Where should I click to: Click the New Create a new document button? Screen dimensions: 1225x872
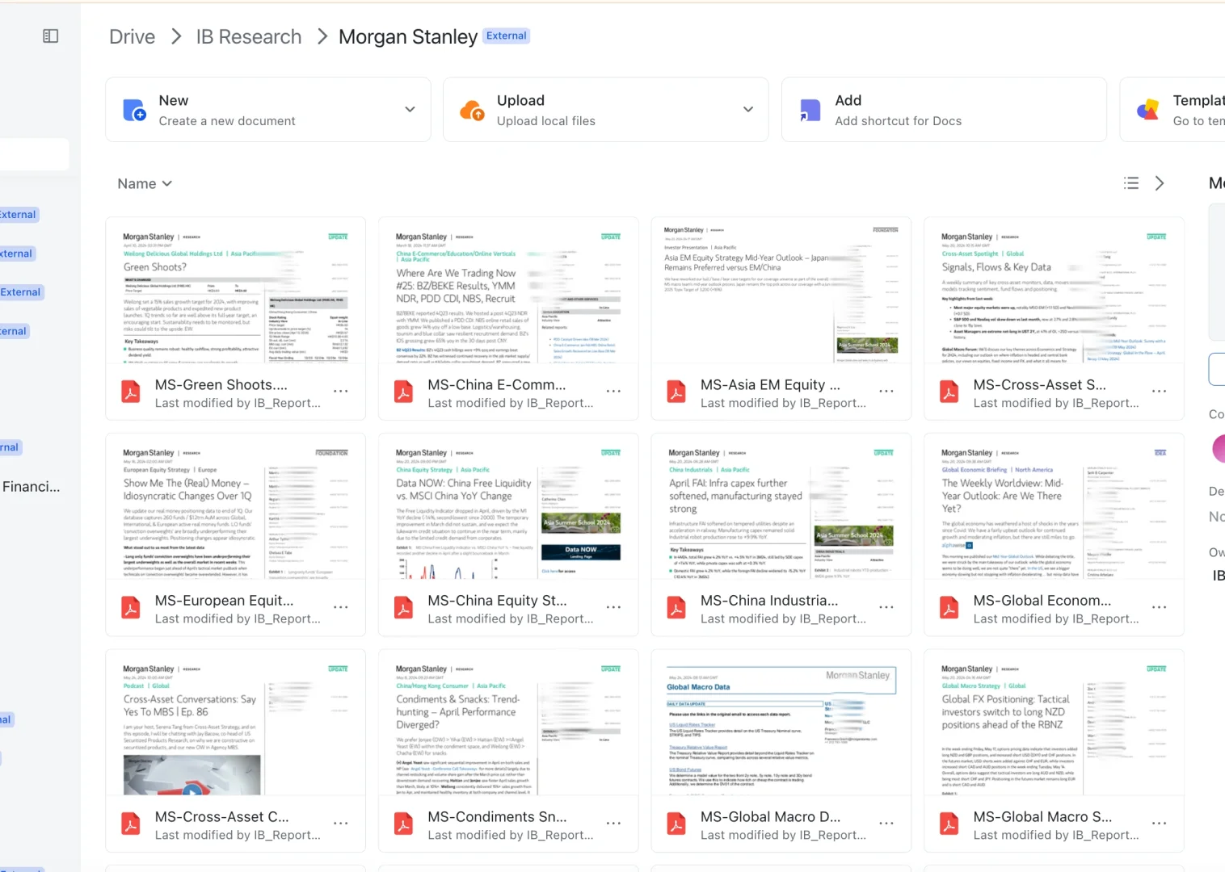(x=268, y=110)
